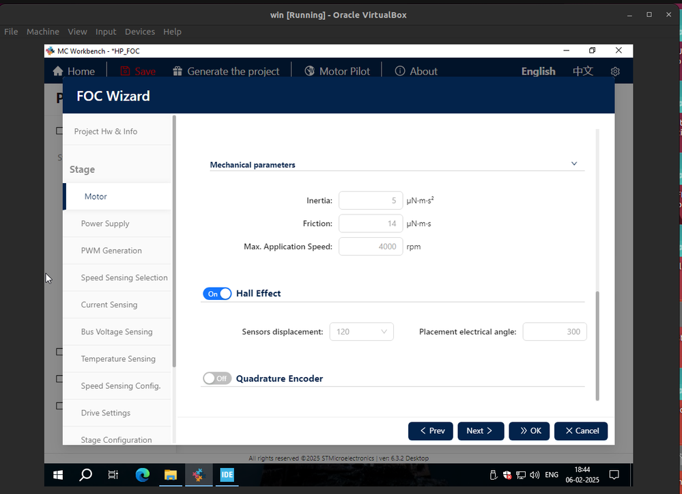Open the VirtualBox File menu

point(11,32)
